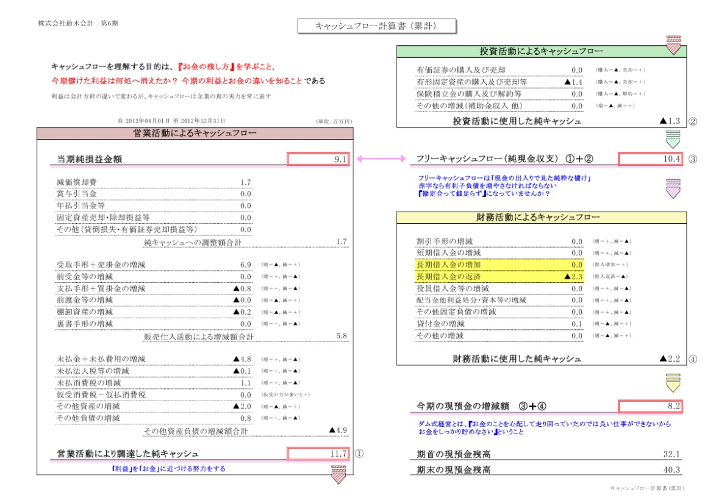Click the 今期の現預金の増減額 value box 8.2
Image resolution: width=716 pixels, height=503 pixels.
point(650,406)
